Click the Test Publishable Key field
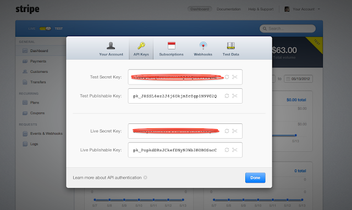Viewport: 352px width, 210px height. tap(185, 96)
